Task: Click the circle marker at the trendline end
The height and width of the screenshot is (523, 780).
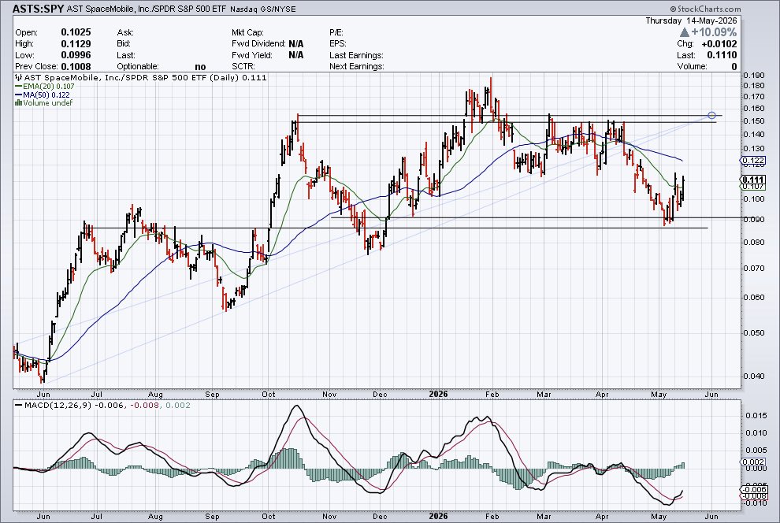Action: 712,115
